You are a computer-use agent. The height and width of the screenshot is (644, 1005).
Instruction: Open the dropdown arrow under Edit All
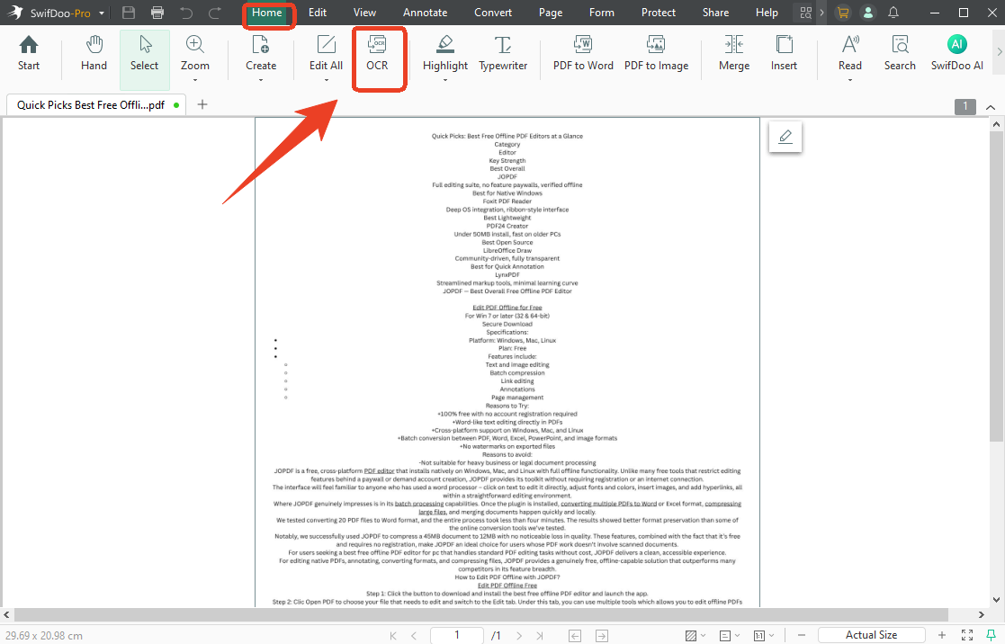click(326, 81)
